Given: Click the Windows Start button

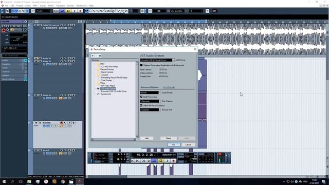Looking at the screenshot, I should [x=4, y=181].
